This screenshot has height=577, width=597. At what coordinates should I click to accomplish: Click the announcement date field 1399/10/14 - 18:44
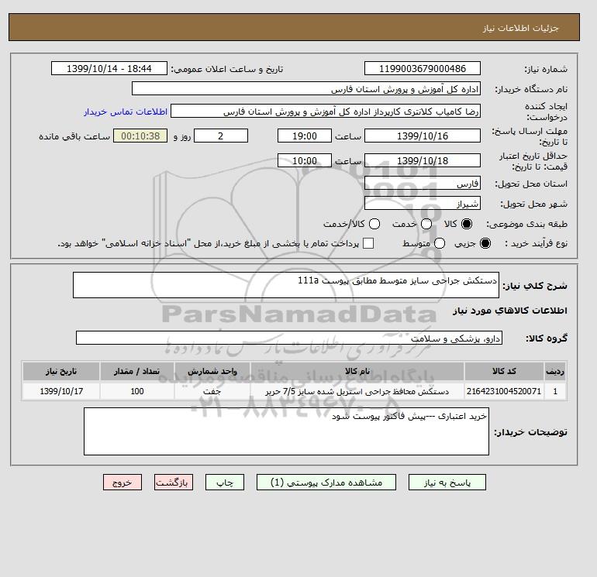click(x=109, y=68)
